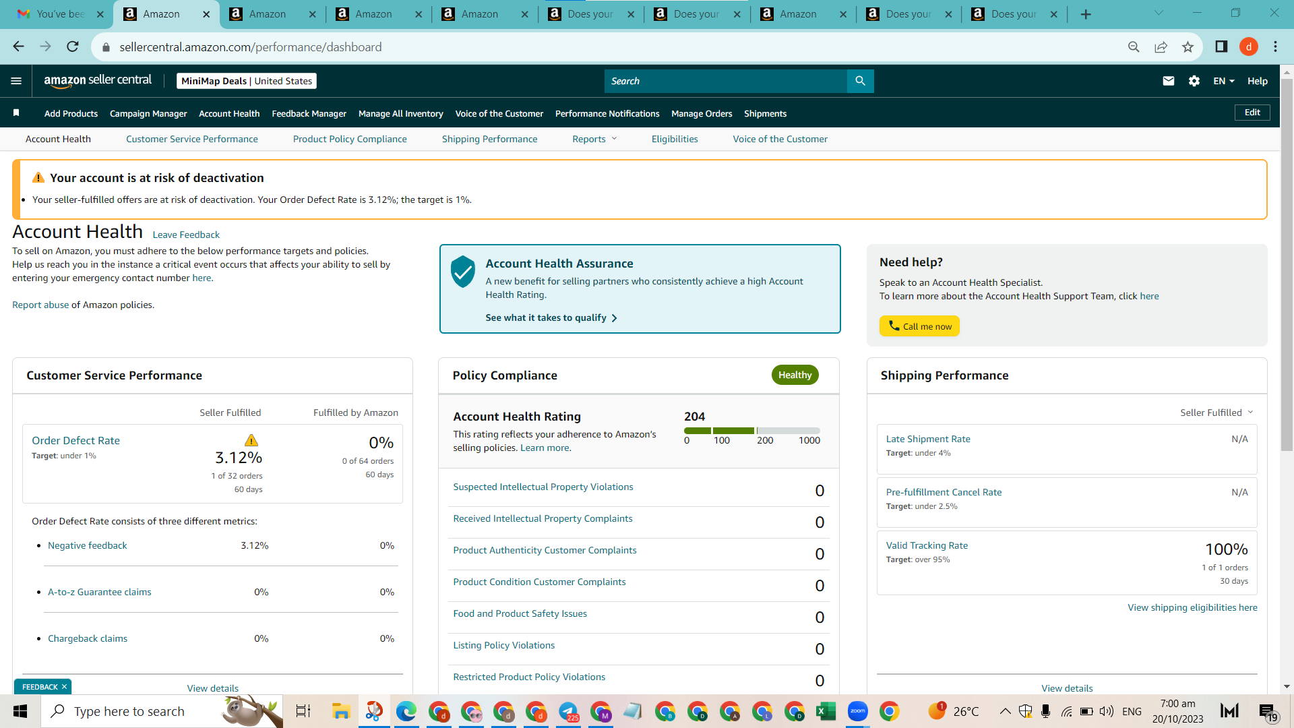Open the A-to-z Guarantee claims link
This screenshot has height=728, width=1294.
100,592
